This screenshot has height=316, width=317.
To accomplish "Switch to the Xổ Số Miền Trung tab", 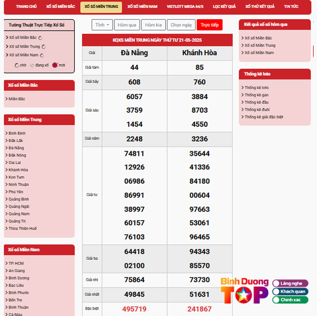I will (x=101, y=7).
